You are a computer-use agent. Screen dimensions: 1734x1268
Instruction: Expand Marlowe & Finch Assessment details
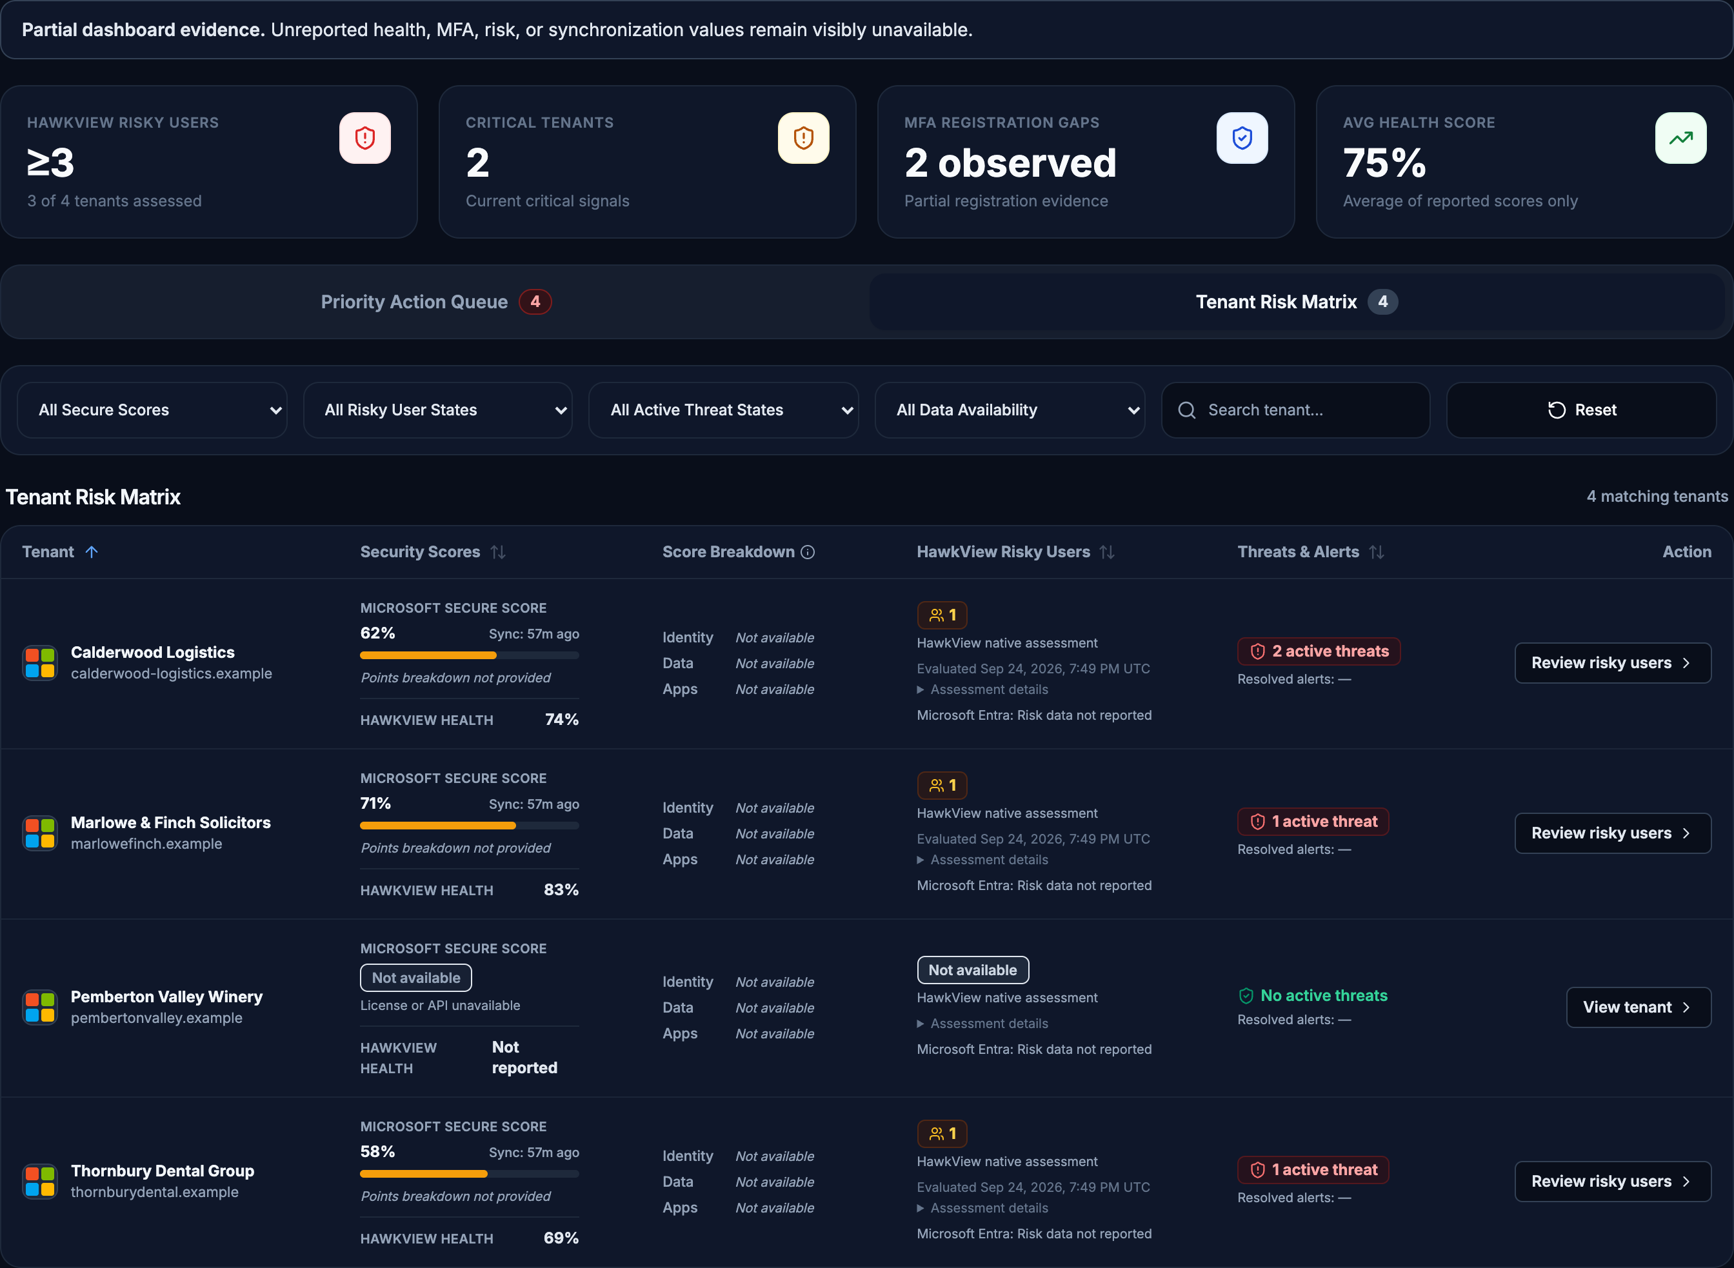coord(982,860)
